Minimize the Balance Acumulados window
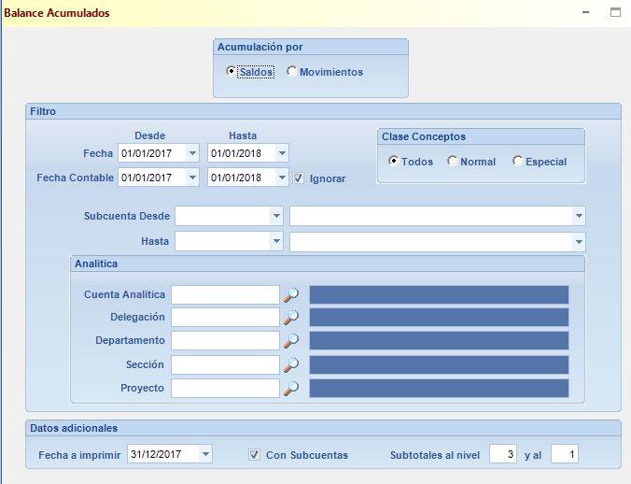 pyautogui.click(x=586, y=12)
